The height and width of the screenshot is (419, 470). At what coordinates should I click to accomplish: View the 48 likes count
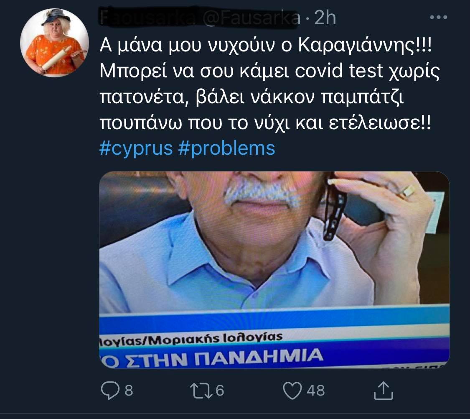pos(316,391)
